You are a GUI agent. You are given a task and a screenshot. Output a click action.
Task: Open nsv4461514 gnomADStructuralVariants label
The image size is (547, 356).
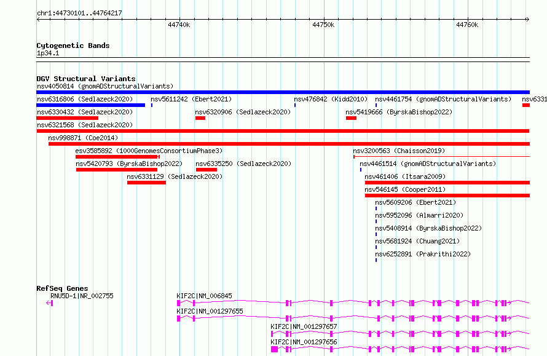click(428, 164)
